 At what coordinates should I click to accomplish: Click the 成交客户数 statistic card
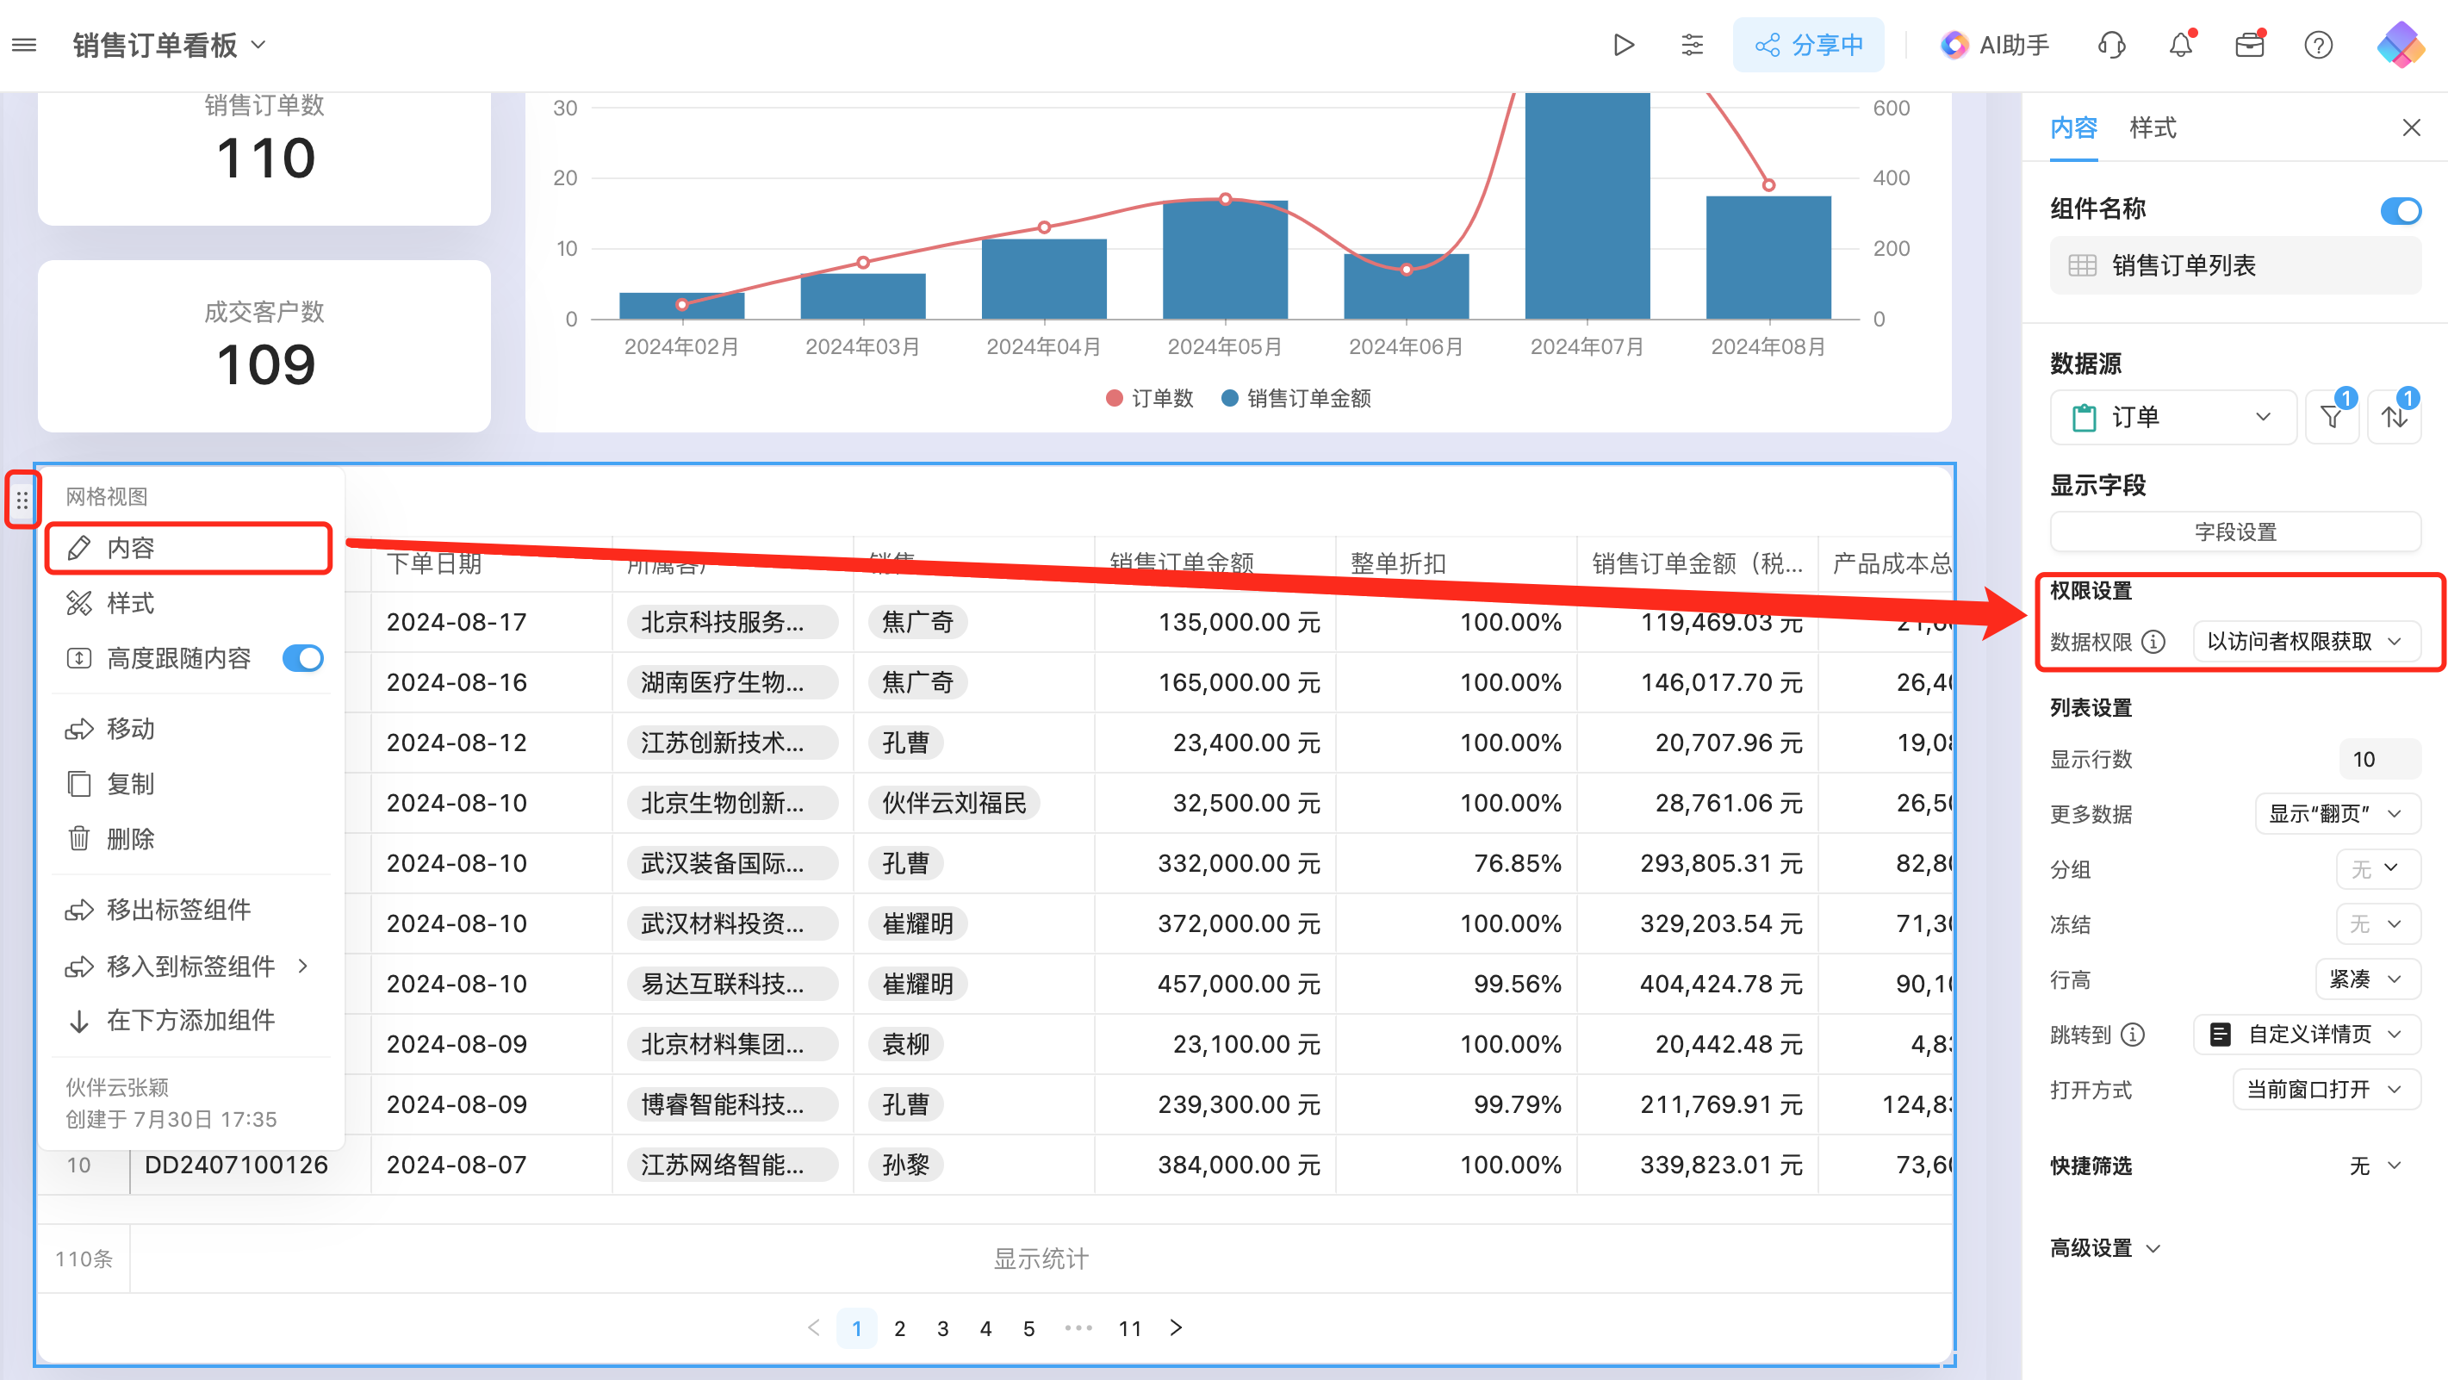[264, 346]
